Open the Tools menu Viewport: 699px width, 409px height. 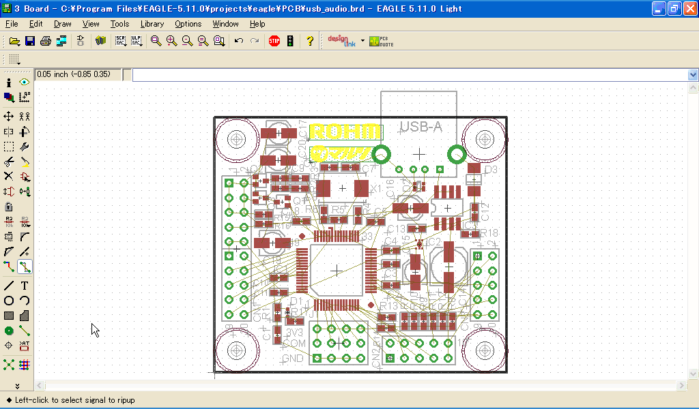119,24
